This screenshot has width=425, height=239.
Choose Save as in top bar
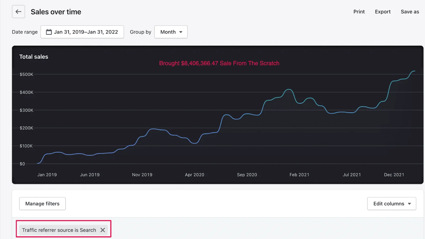[x=410, y=12]
